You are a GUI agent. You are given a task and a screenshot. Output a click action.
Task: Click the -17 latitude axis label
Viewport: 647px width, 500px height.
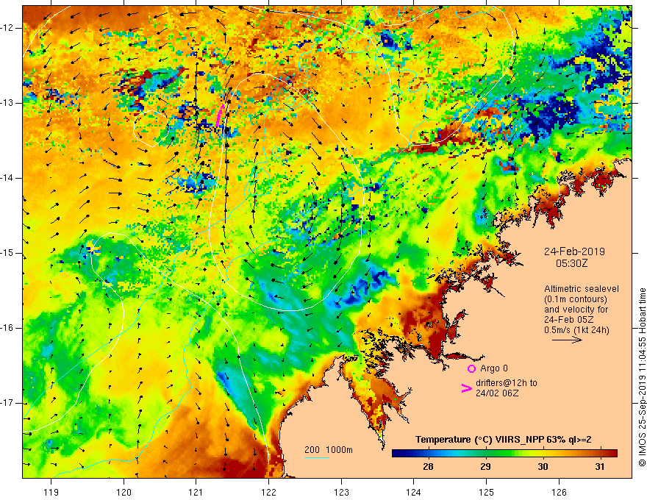7,403
